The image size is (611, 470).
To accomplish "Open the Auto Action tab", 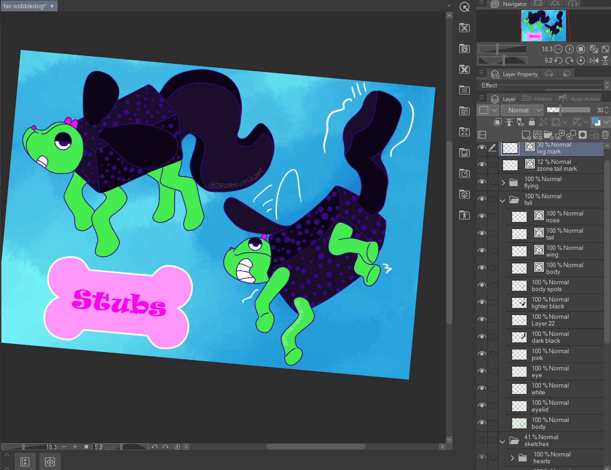I will (x=579, y=99).
